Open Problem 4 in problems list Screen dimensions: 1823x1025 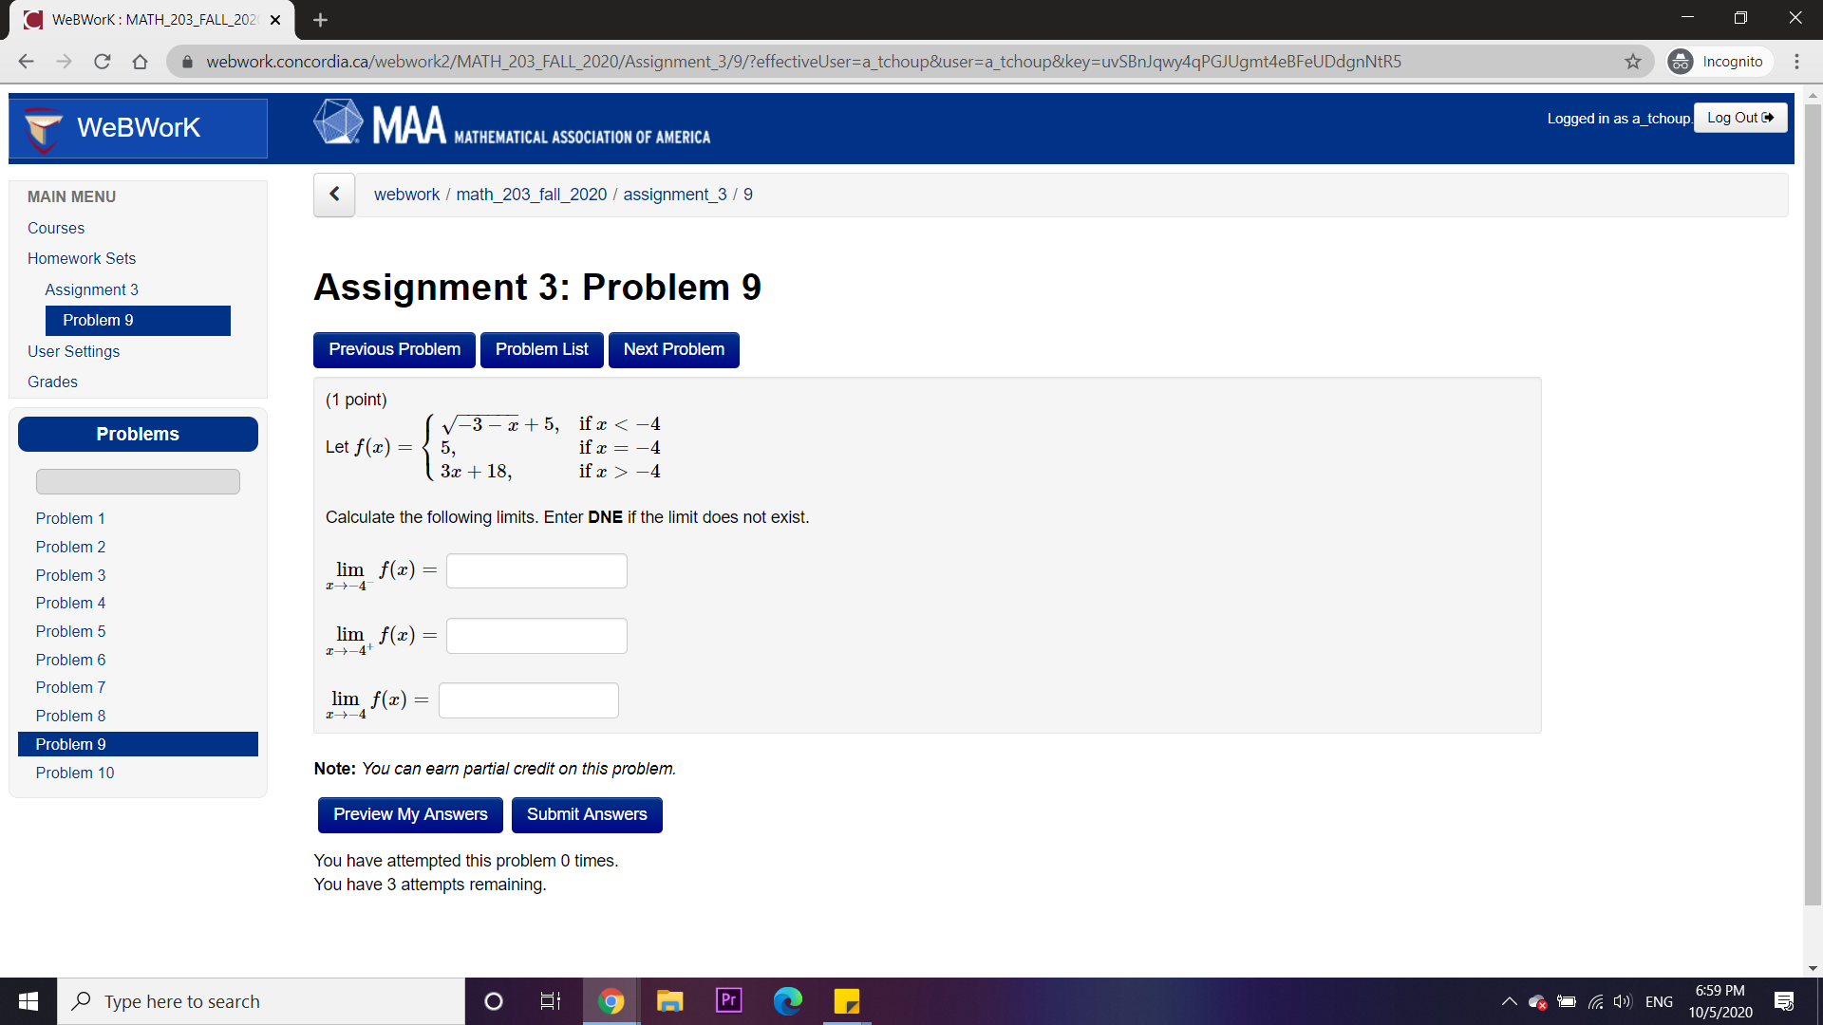[x=71, y=603]
